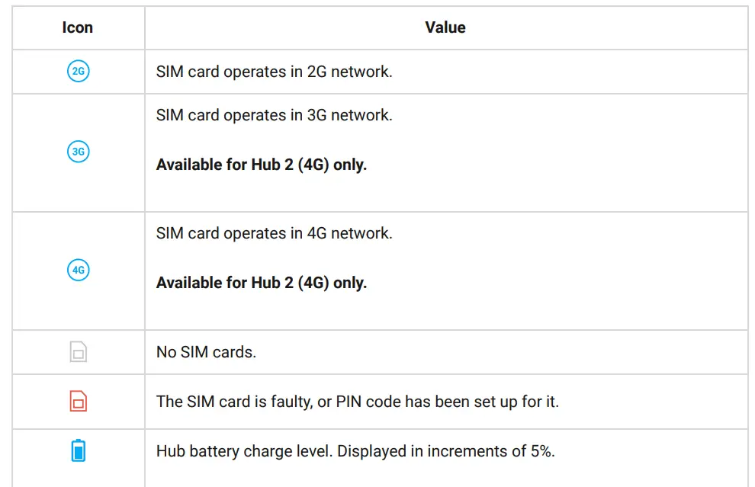Click the 3G network icon
755x487 pixels.
(x=78, y=152)
